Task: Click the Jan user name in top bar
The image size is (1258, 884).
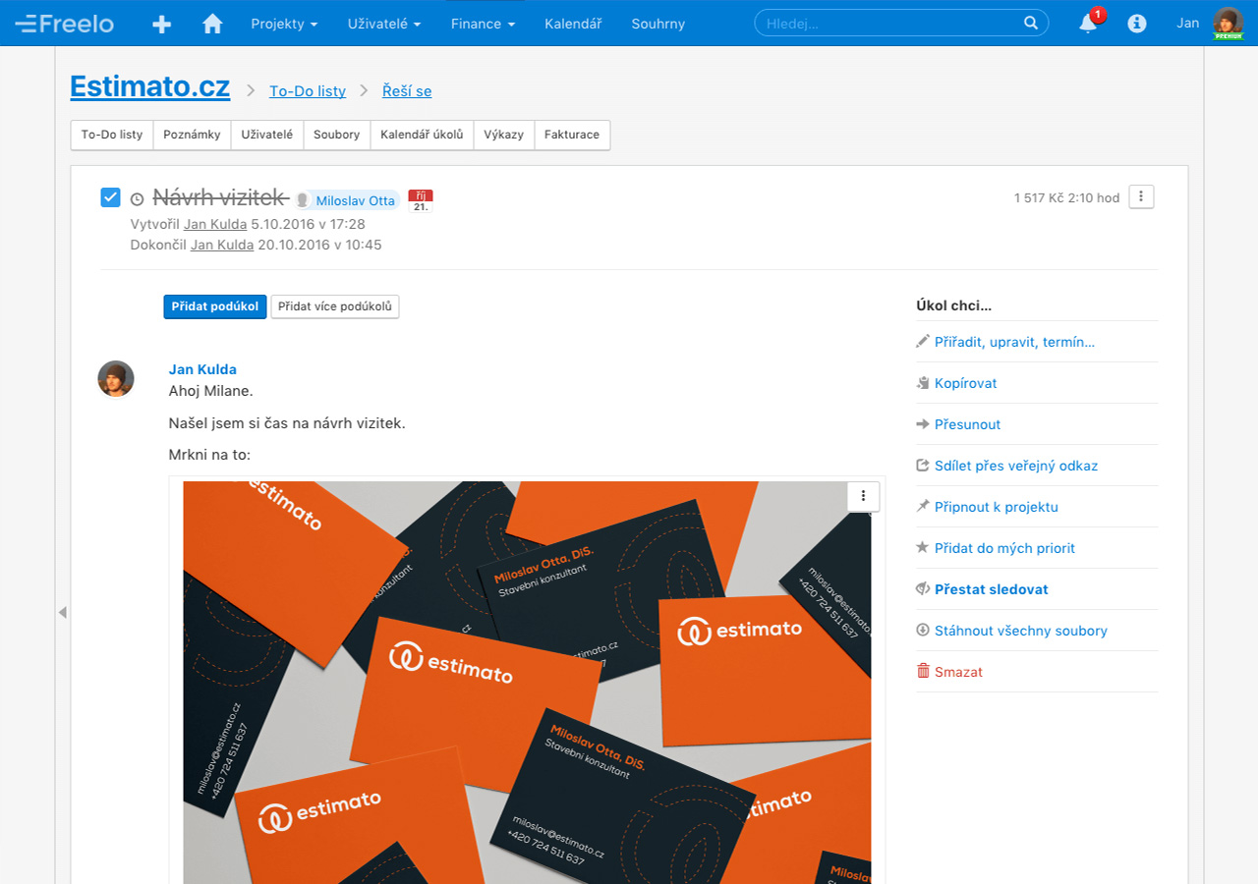Action: 1188,23
